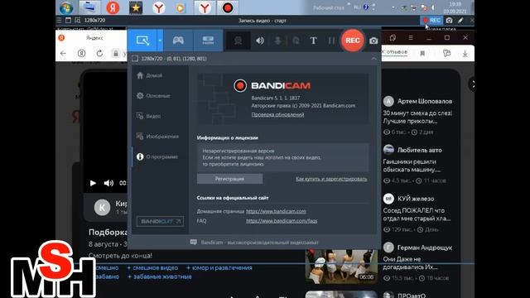Open the how to buy and register link
The height and width of the screenshot is (298, 530).
331,179
